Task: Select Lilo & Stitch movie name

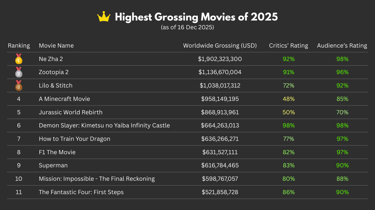Action: pos(56,86)
